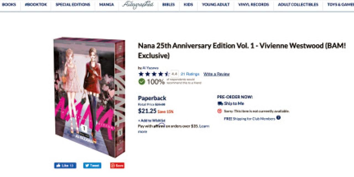Screen dimensions: 354x177
Task: Click the free shipping help question icon
Action: tap(278, 118)
